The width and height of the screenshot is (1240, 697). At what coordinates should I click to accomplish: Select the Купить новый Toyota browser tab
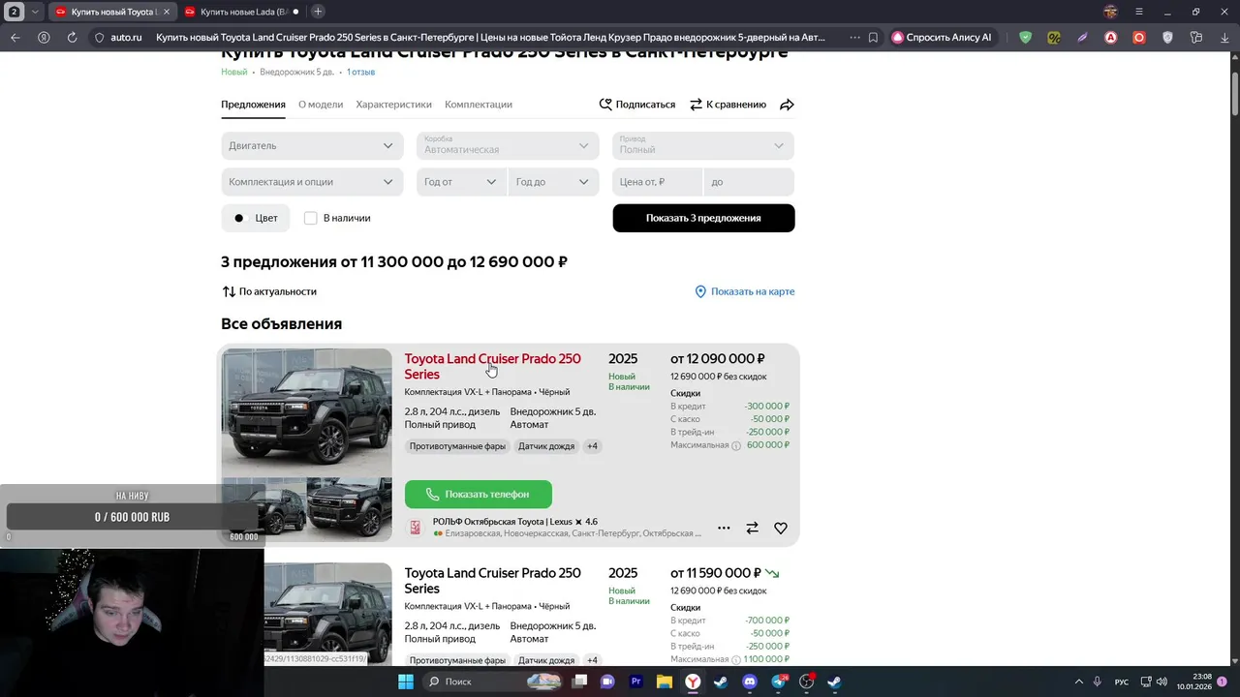coord(110,12)
